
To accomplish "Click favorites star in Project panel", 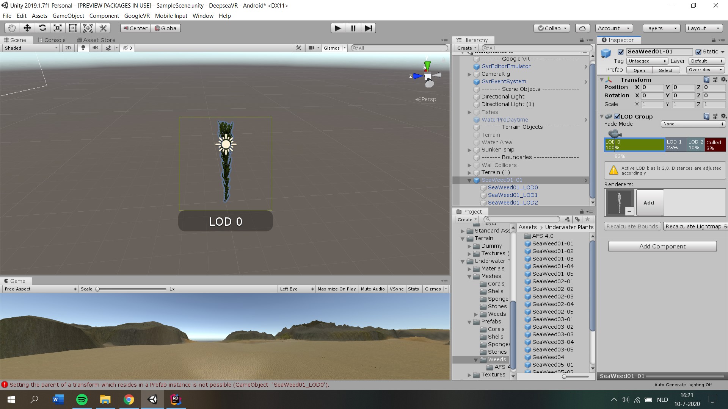I will click(x=587, y=219).
